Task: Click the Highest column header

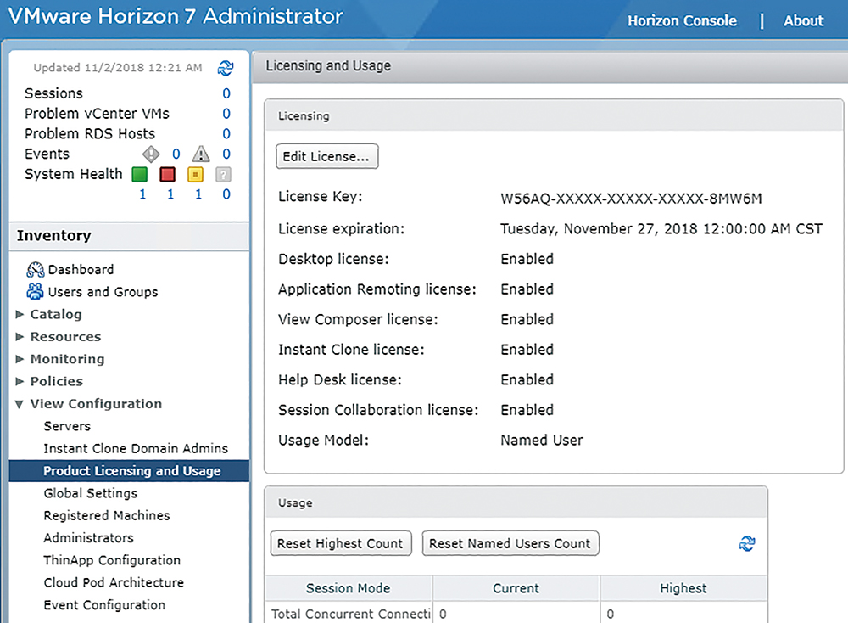Action: click(x=683, y=588)
